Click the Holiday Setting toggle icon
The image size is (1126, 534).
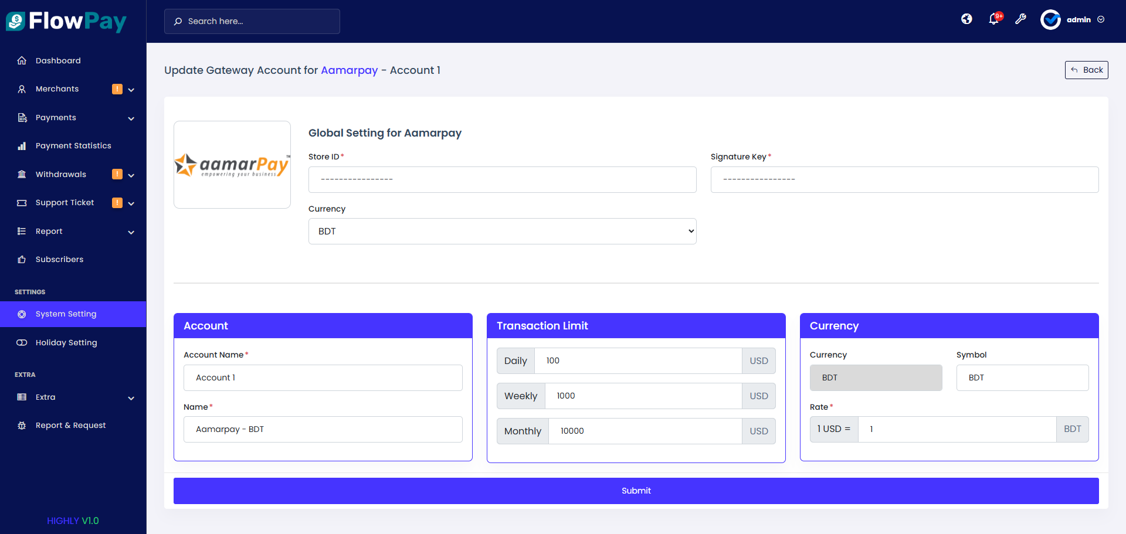point(22,343)
